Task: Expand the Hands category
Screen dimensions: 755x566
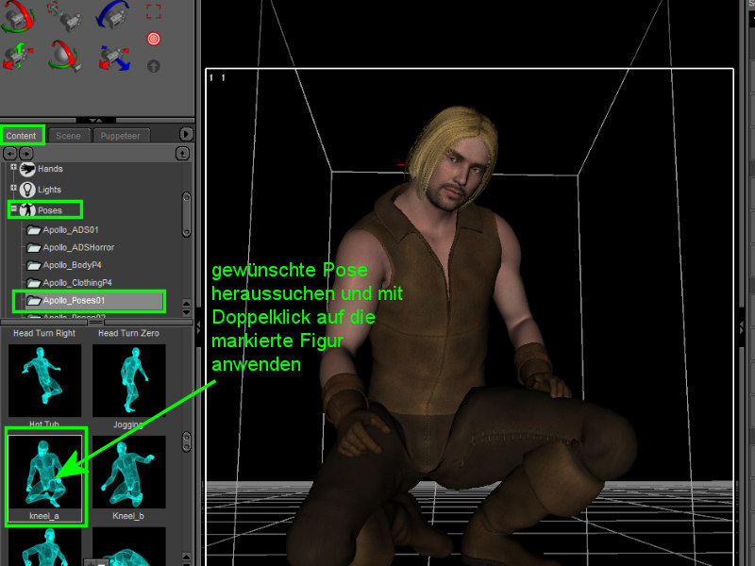Action: coord(13,167)
